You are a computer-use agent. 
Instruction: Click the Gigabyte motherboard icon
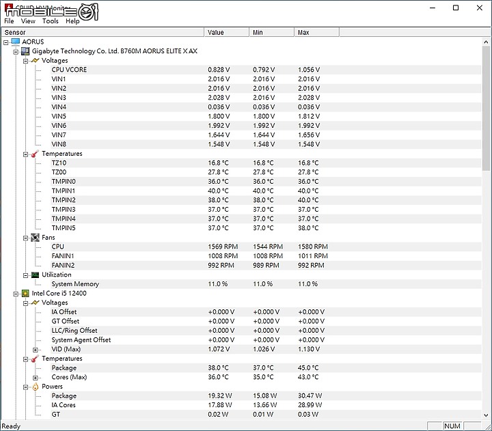tap(25, 51)
